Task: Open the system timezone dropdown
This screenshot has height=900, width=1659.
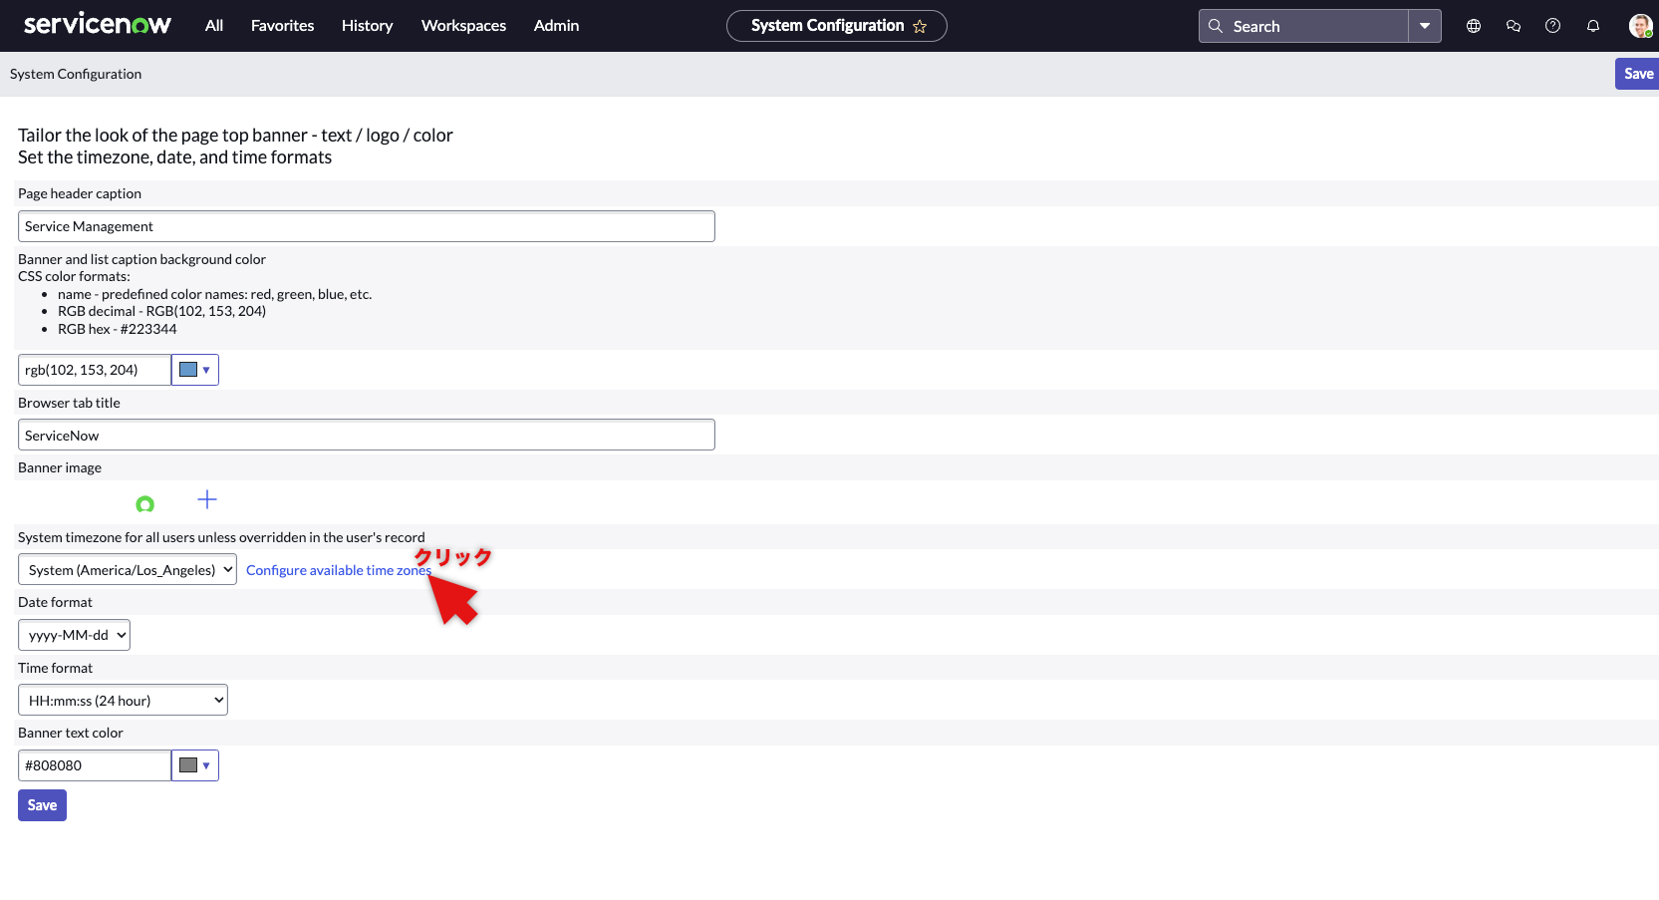Action: click(127, 569)
